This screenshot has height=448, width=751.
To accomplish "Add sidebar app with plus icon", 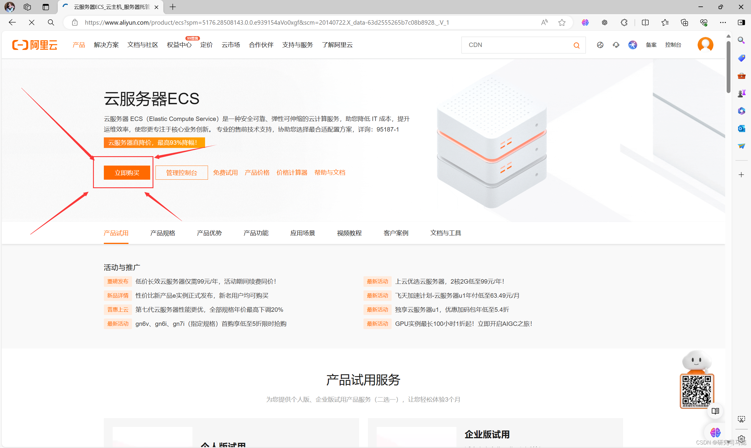I will [x=741, y=175].
